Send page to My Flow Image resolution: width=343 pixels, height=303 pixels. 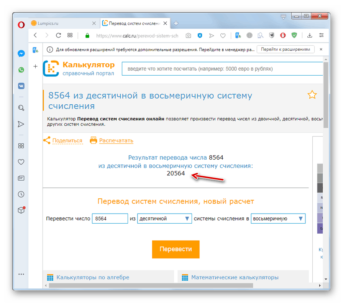[211, 35]
